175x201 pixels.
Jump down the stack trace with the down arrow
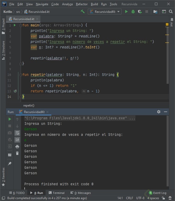17,126
